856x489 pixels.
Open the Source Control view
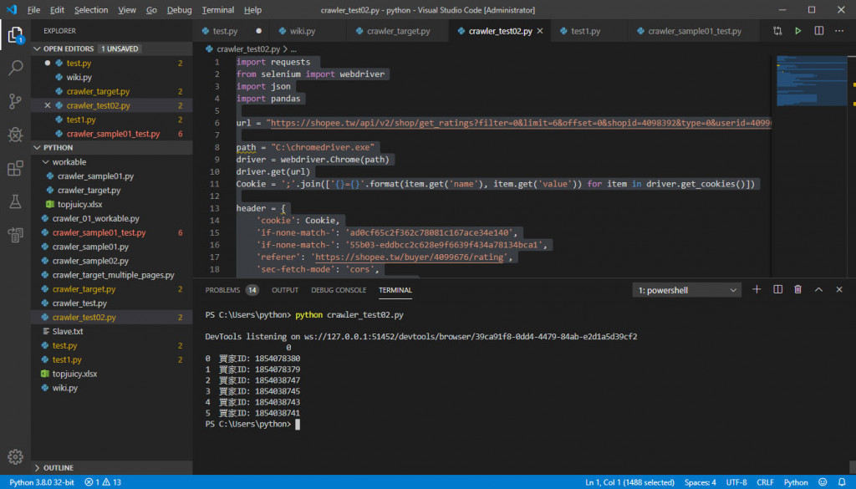tap(15, 101)
